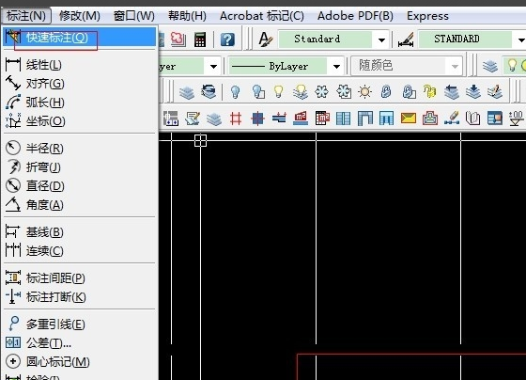526x380 pixels.
Task: Choose 弧长(H) menu item
Action: 80,103
